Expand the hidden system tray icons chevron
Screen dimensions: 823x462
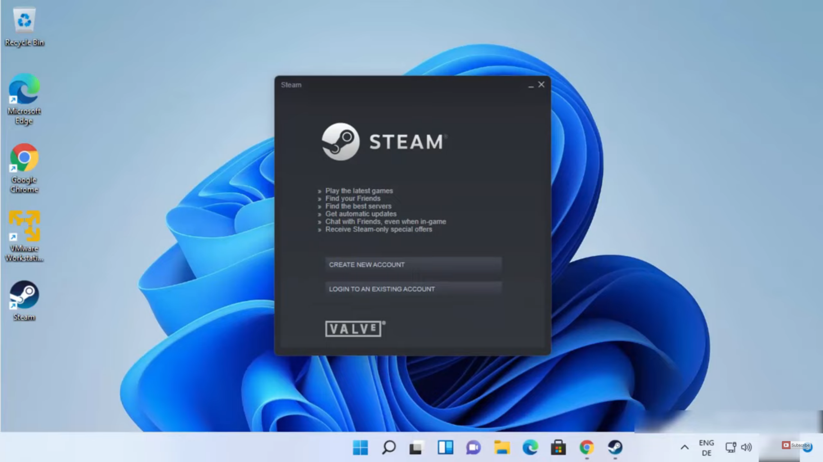[685, 447]
